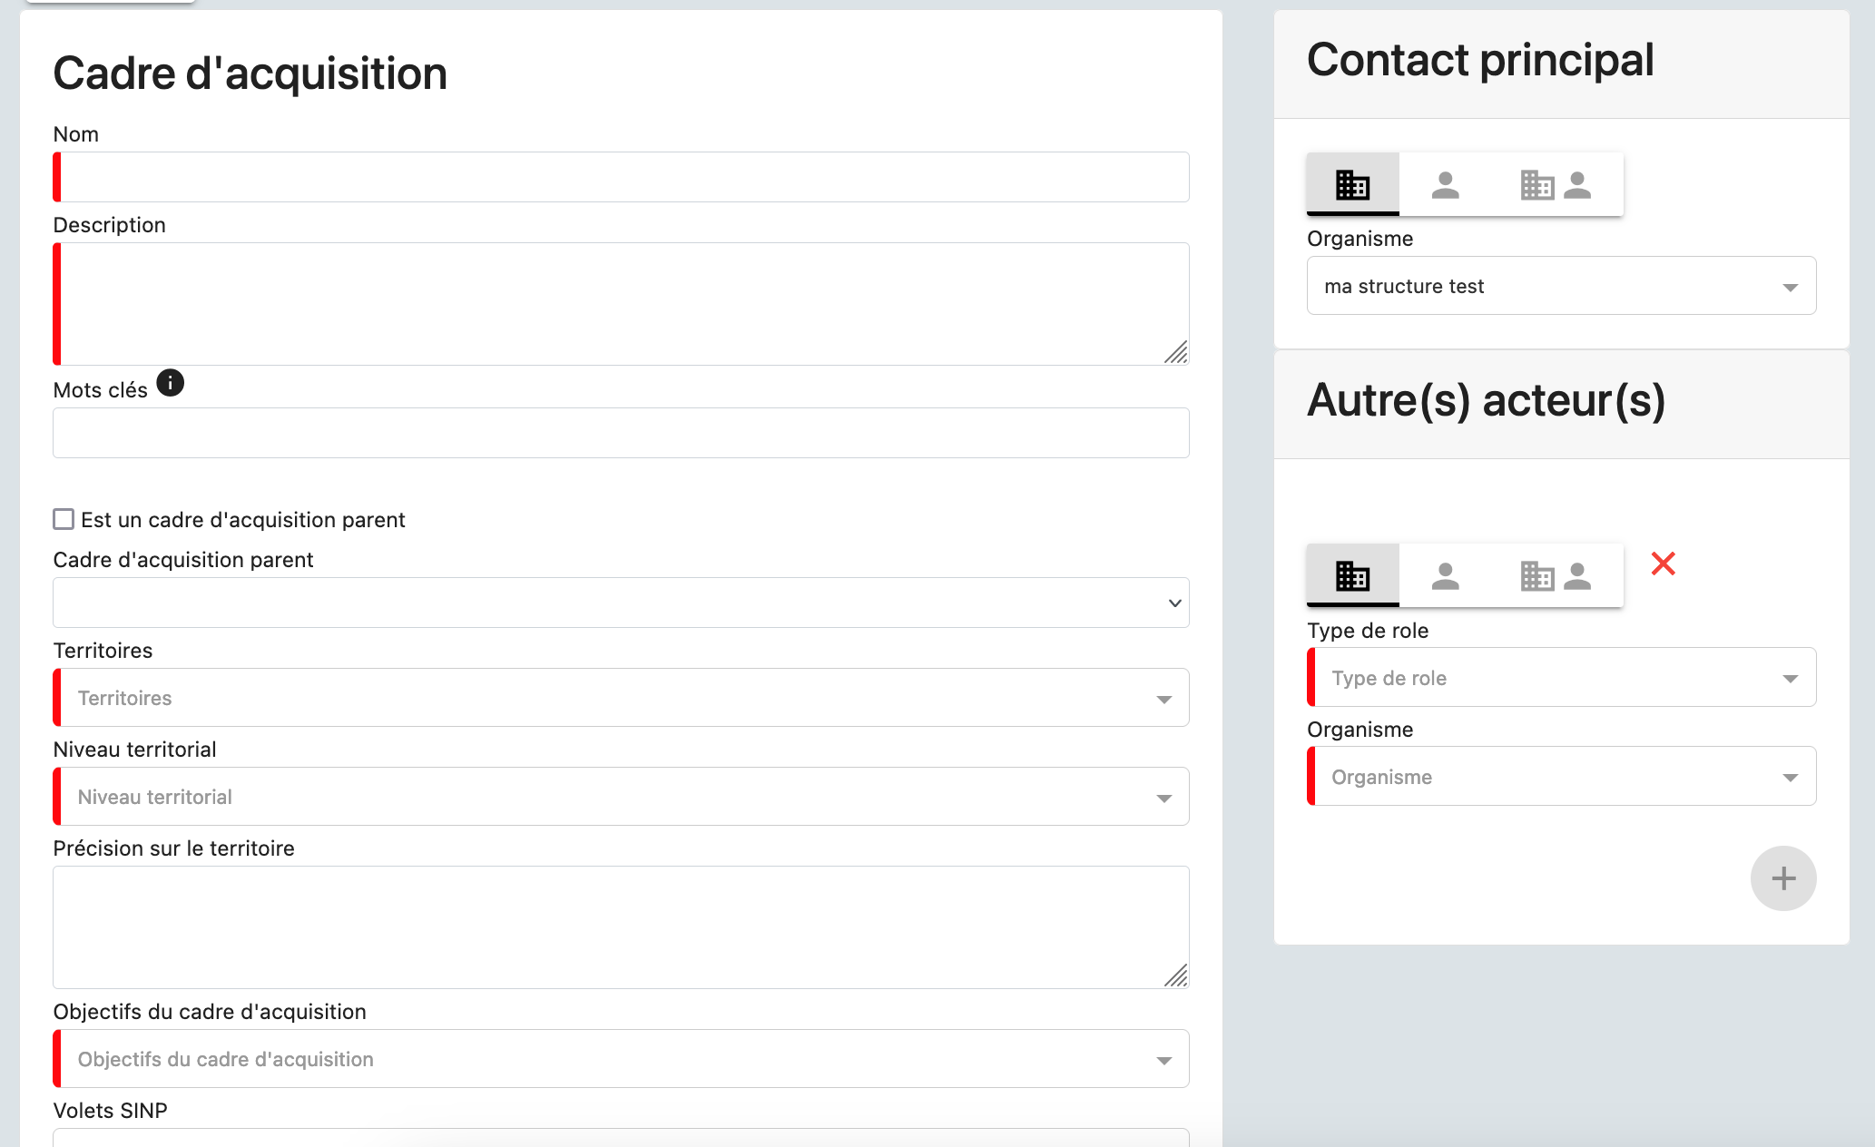The image size is (1875, 1147).
Task: Focus Précision sur le territoire text area
Action: tap(621, 927)
